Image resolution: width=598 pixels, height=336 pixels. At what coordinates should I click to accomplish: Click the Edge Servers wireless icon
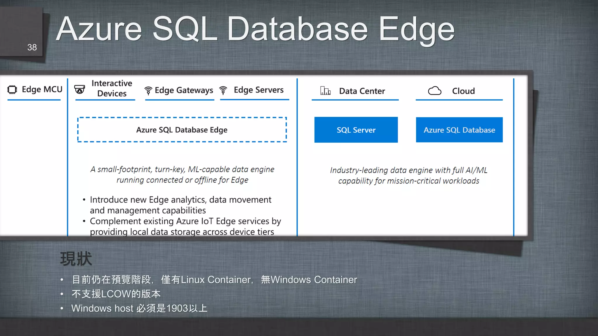coord(223,90)
